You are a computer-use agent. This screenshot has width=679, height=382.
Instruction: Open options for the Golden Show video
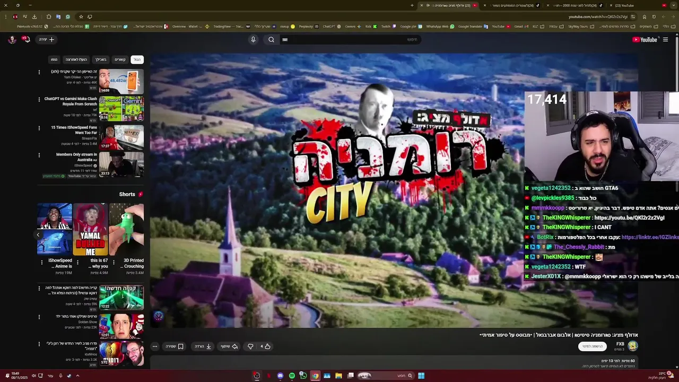tap(39, 317)
